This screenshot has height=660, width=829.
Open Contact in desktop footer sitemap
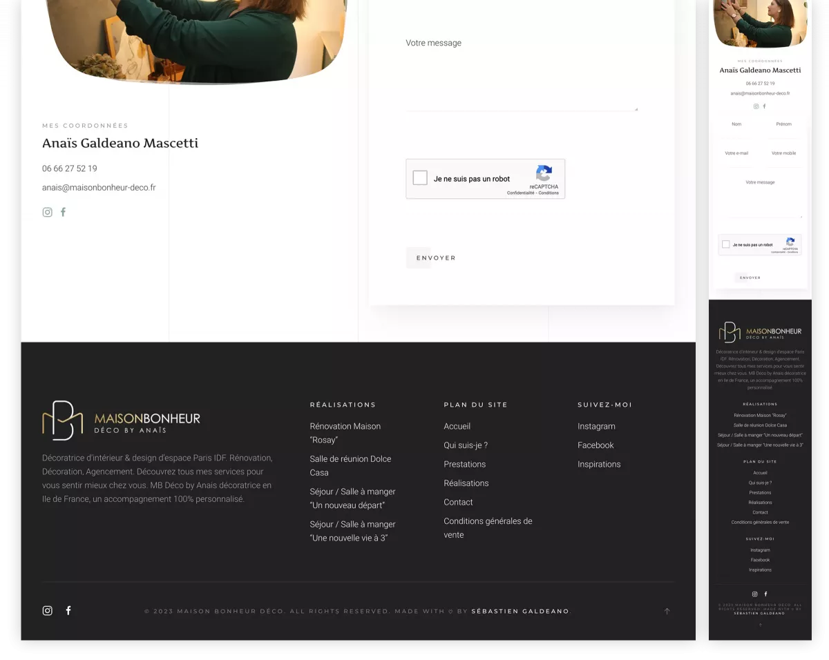coord(458,502)
